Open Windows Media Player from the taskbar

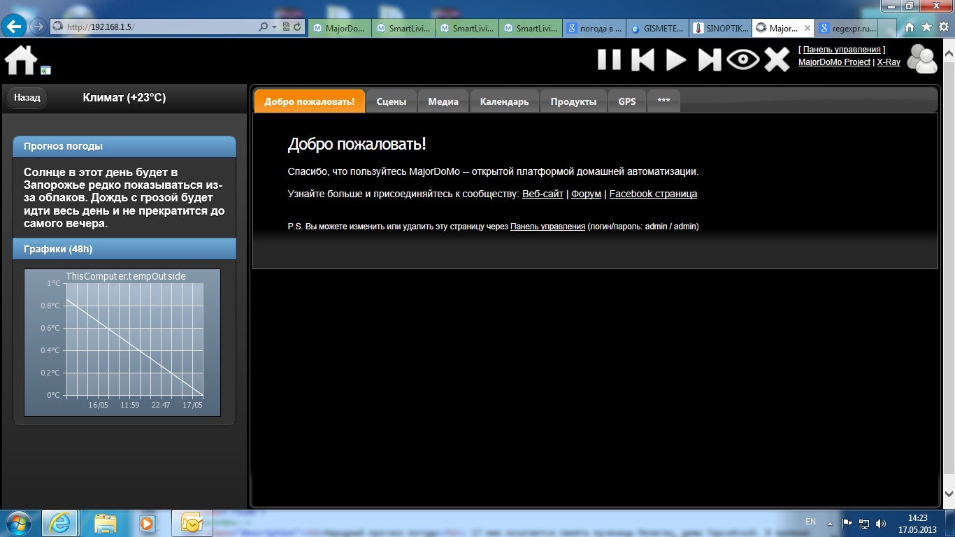(147, 523)
